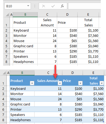Click Headphones cell in blue table
106x124 pixels.
22,120
